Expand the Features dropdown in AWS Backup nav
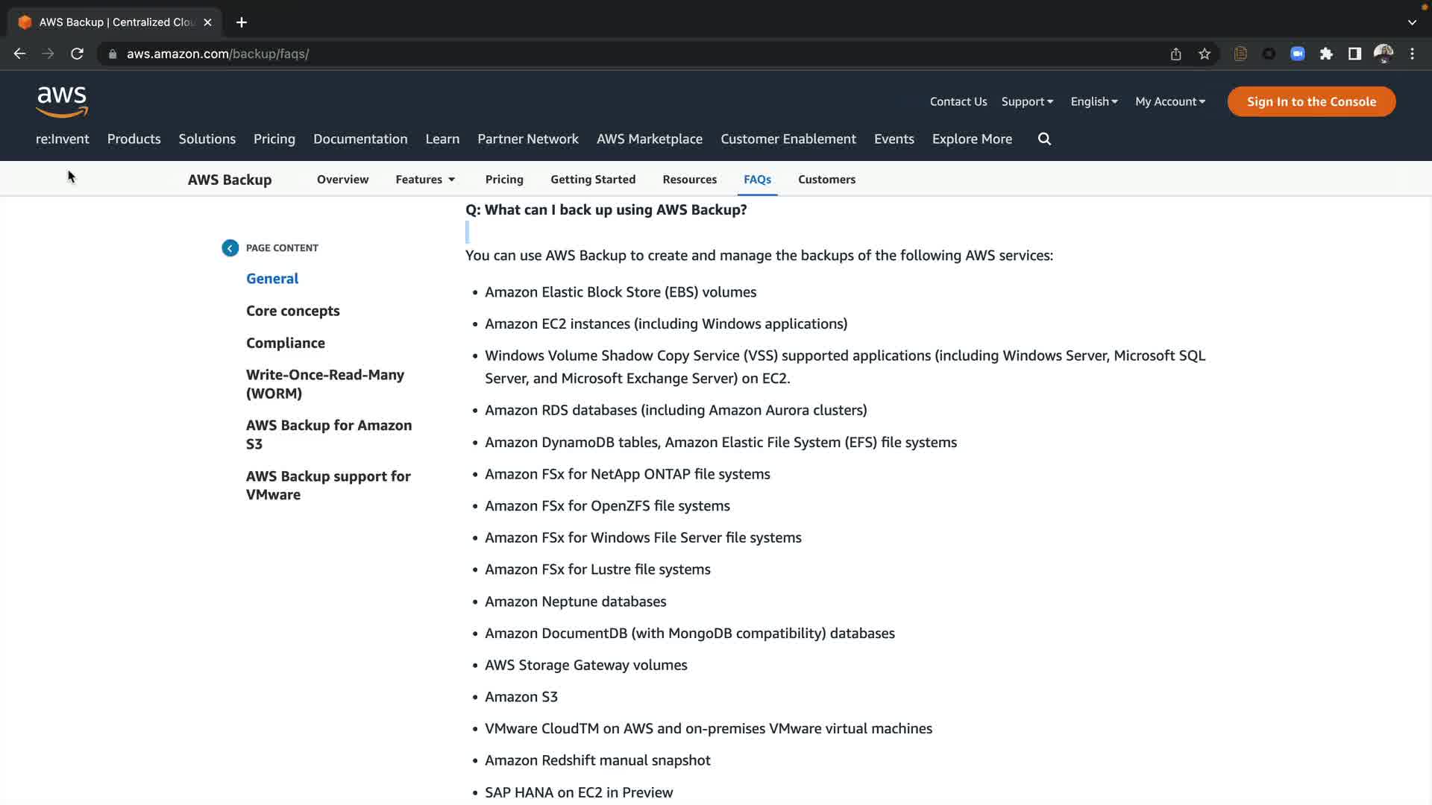 [425, 179]
